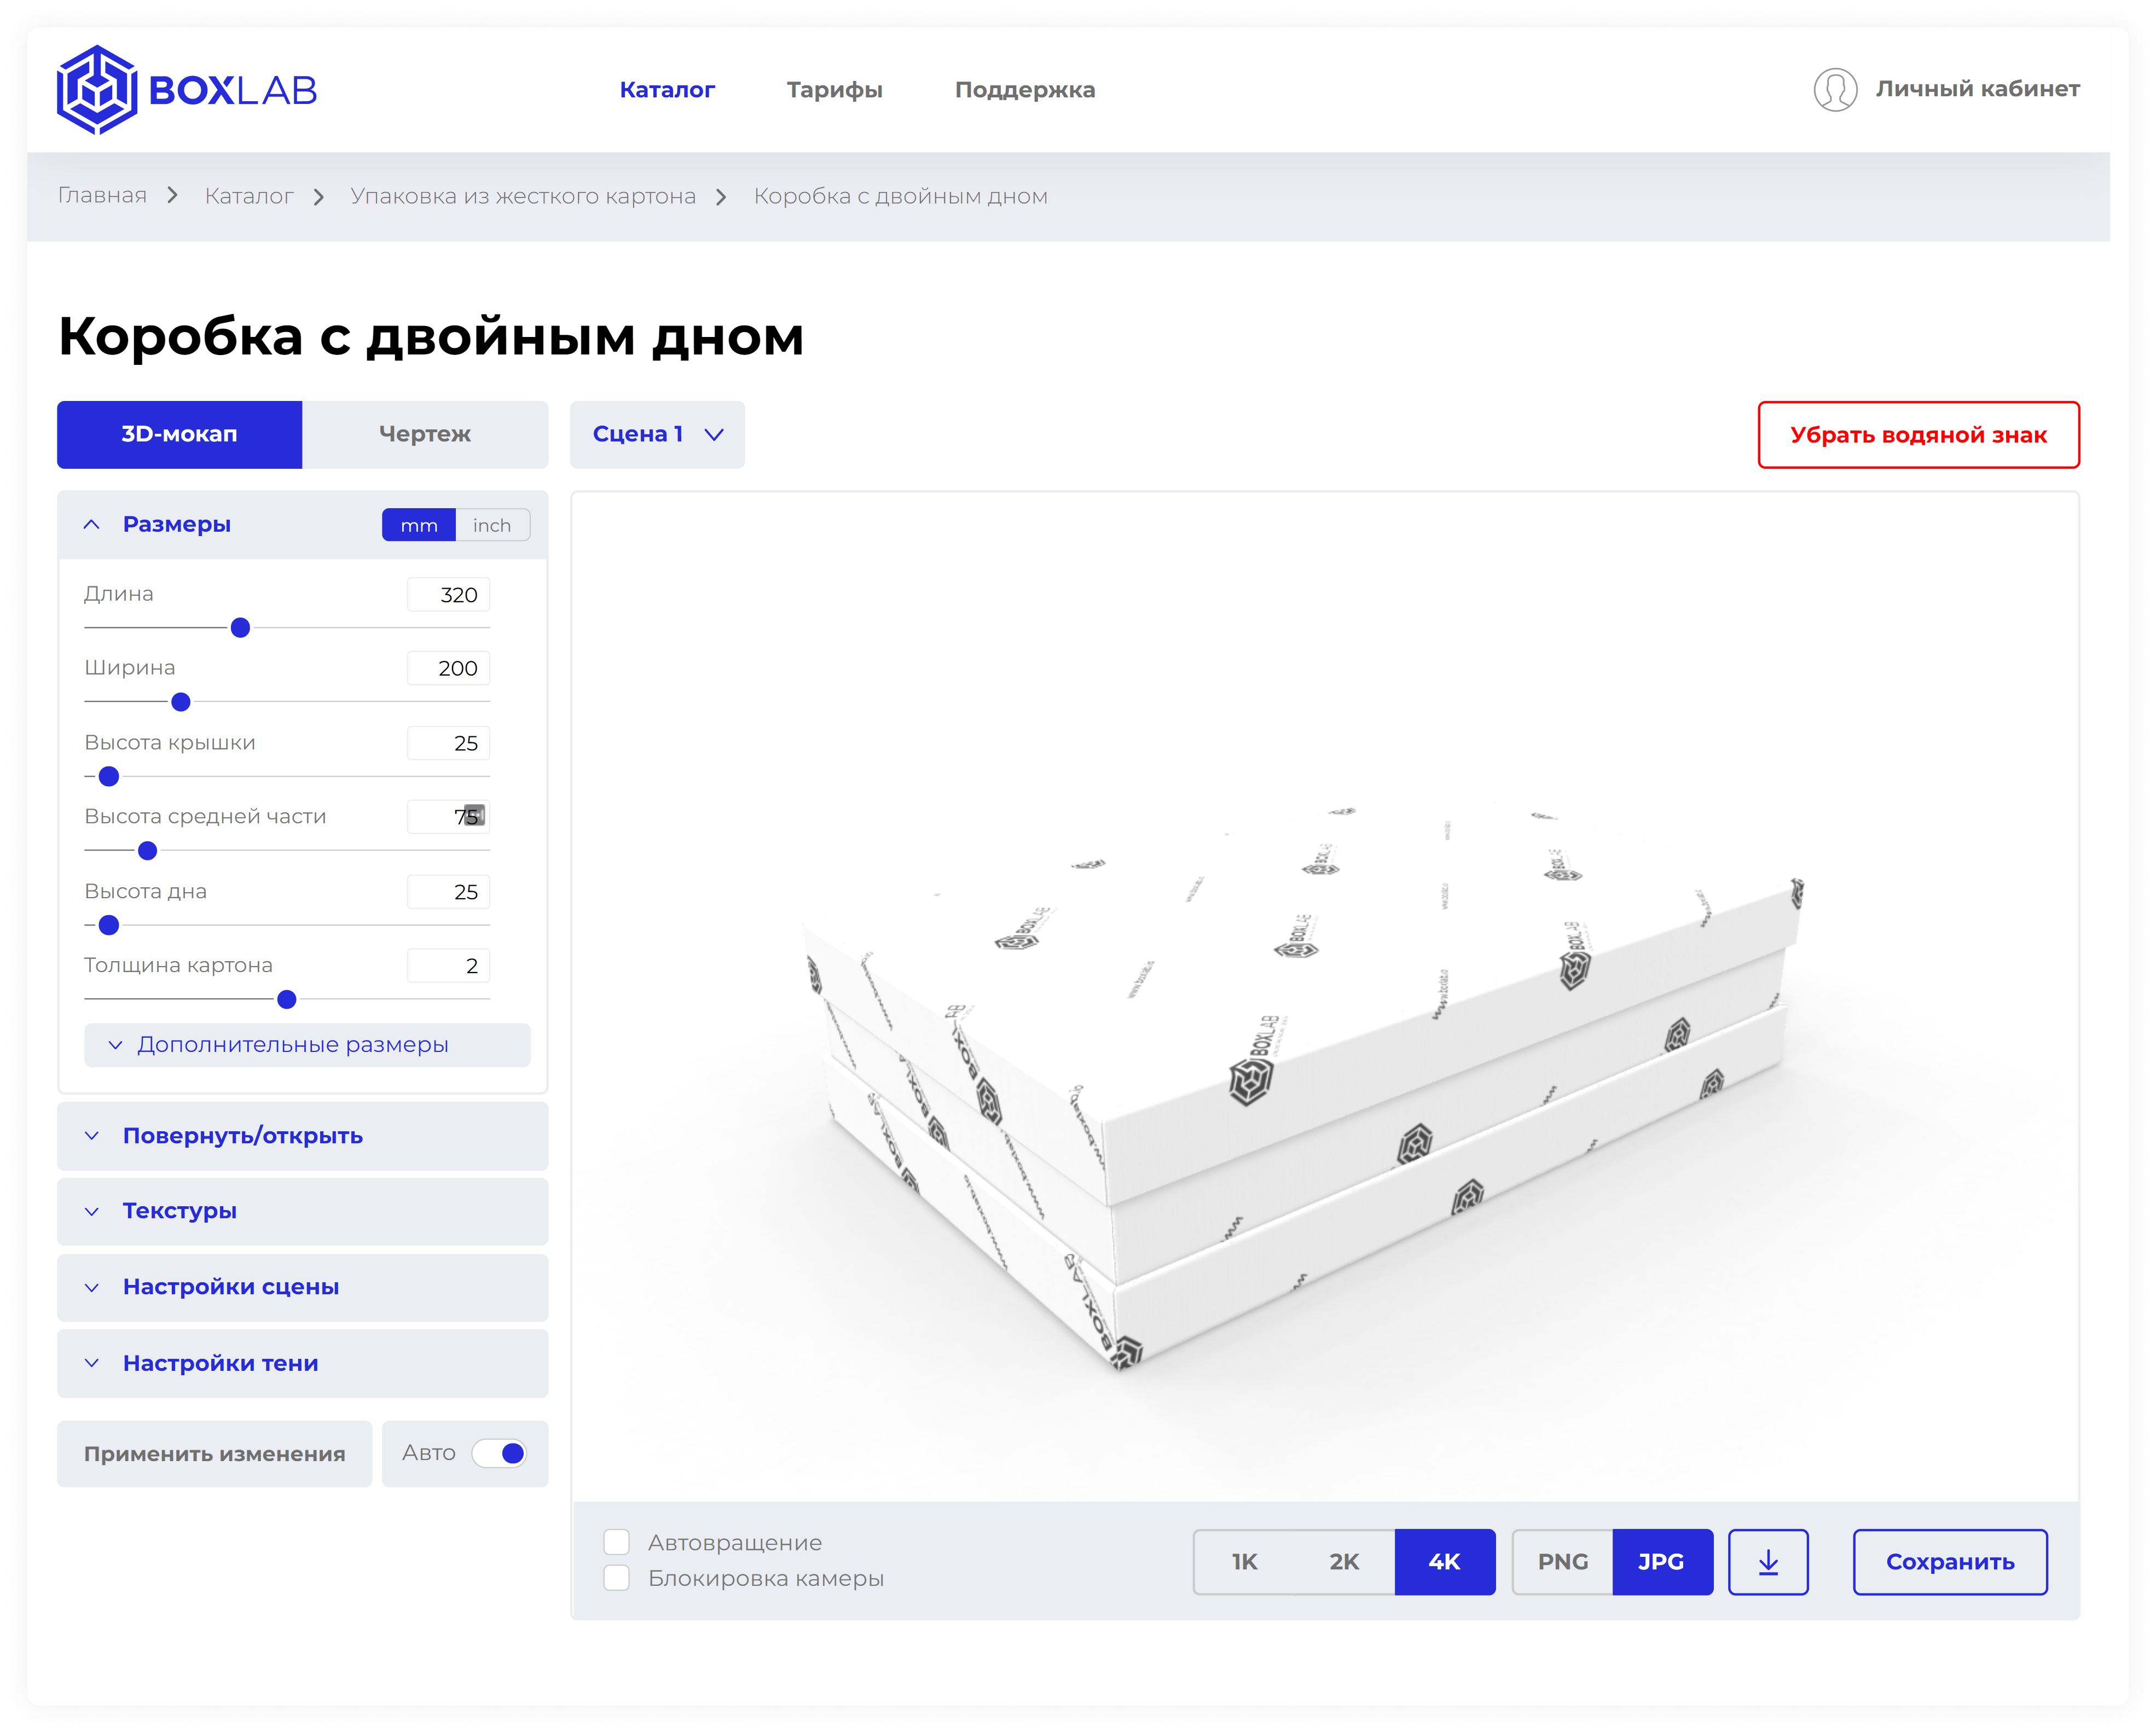Screen dimensions: 2156x1733
Task: Switch to the Чертеж tab
Action: (x=425, y=435)
